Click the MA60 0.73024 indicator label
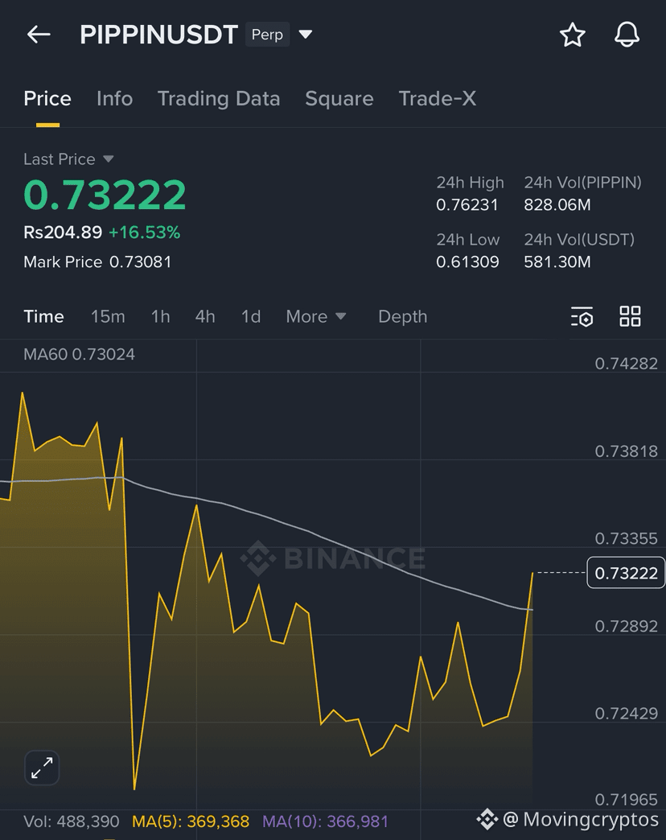The height and width of the screenshot is (840, 666). [x=80, y=354]
